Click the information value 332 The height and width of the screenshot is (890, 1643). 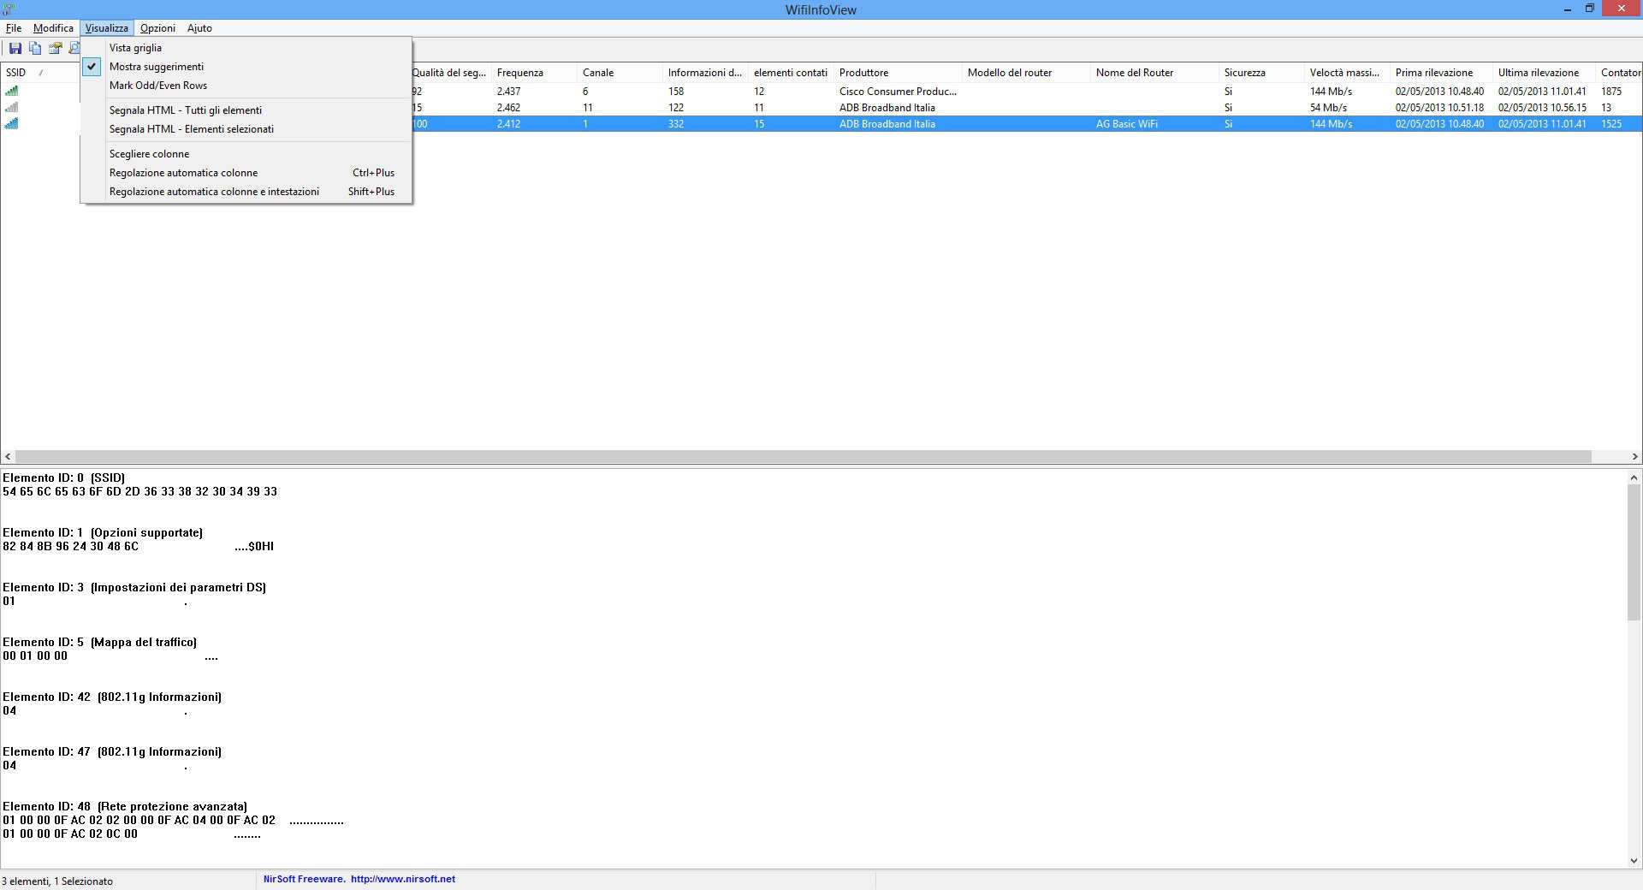click(676, 124)
